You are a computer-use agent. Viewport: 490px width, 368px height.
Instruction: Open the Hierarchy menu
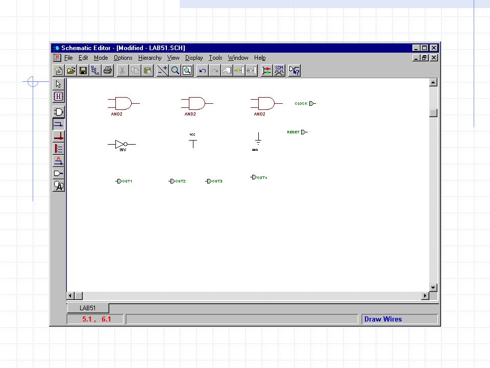click(150, 58)
